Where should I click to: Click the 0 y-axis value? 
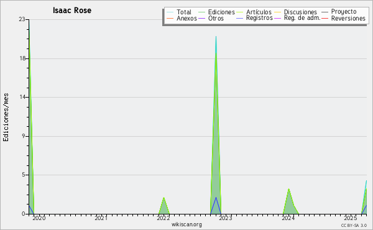(24, 214)
